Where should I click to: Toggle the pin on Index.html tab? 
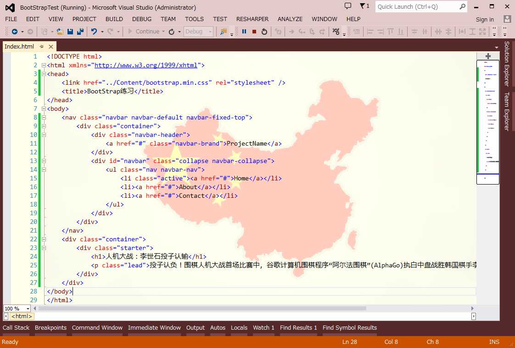pos(41,47)
